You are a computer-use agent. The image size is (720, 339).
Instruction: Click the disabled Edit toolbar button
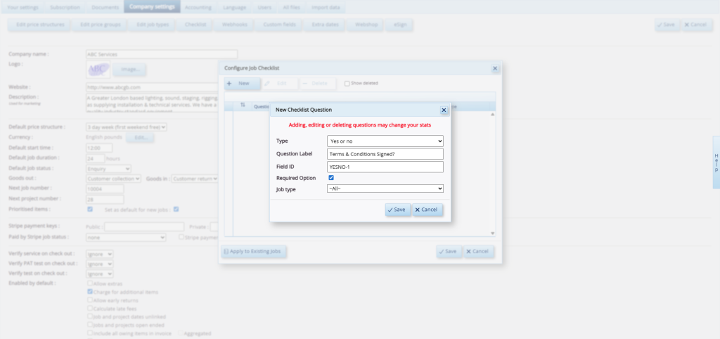pyautogui.click(x=280, y=84)
